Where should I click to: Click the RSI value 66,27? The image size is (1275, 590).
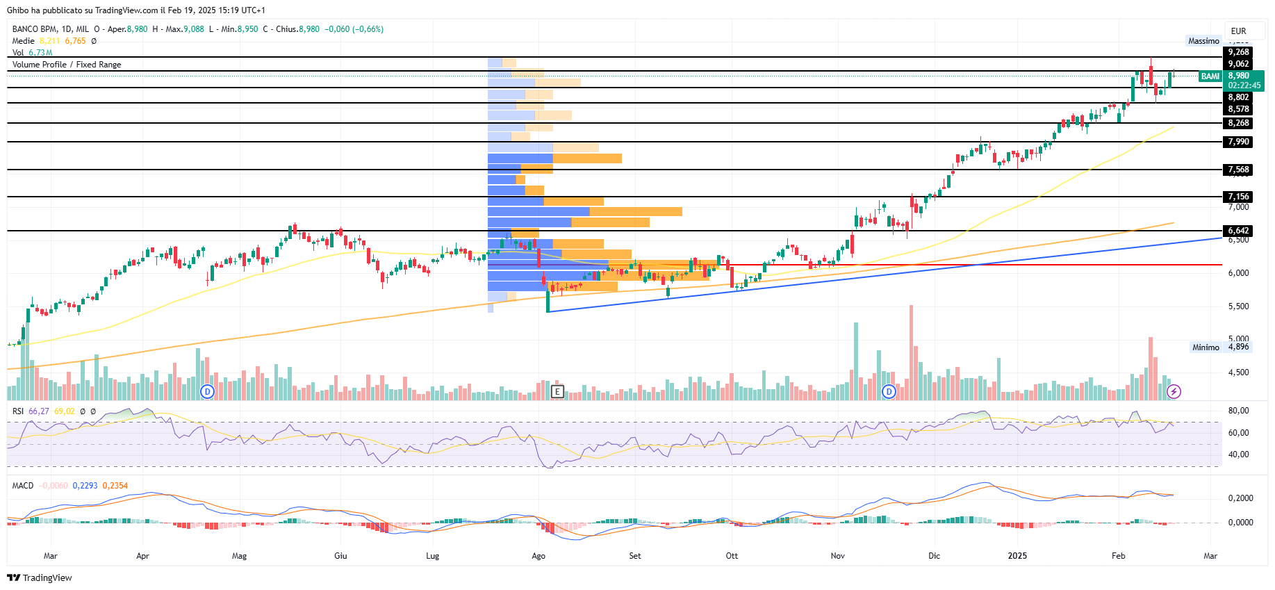[x=39, y=411]
